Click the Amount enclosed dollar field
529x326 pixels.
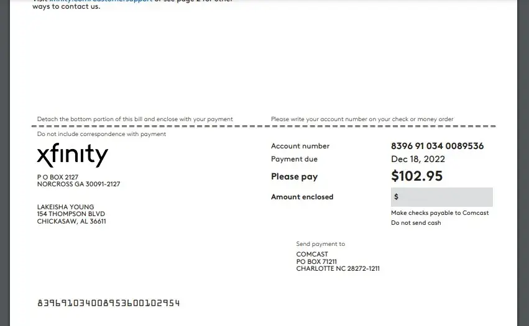coord(442,197)
